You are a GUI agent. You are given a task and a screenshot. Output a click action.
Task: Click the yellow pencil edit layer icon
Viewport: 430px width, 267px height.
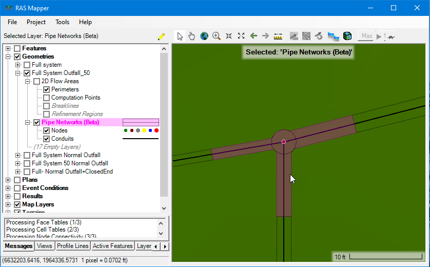[162, 36]
